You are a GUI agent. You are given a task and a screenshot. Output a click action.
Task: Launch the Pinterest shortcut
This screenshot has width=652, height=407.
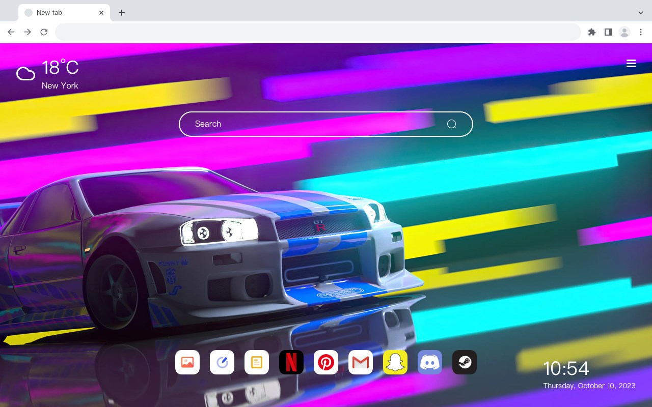pos(326,362)
